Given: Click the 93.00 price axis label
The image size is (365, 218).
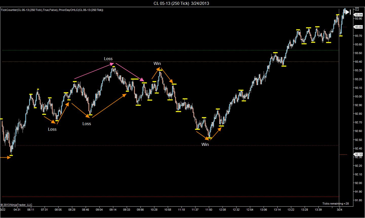Looking at the screenshot, I should pyautogui.click(x=358, y=96).
